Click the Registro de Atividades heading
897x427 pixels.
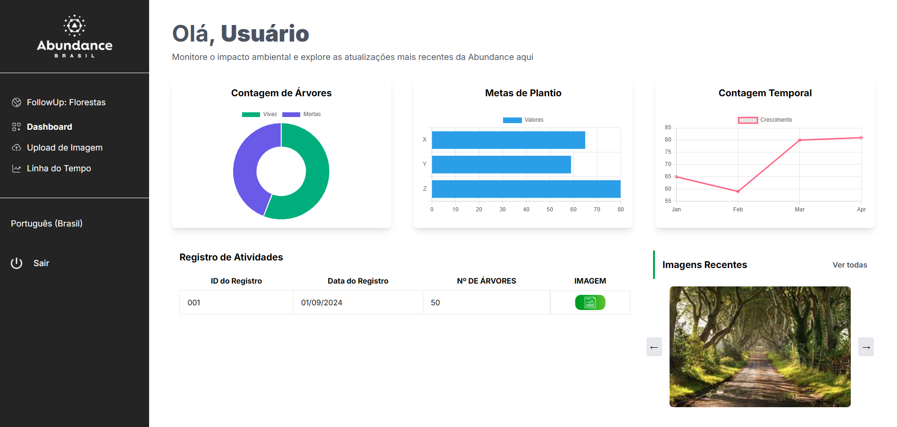tap(231, 257)
